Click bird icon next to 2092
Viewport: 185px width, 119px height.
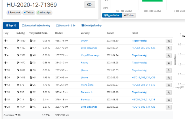pyautogui.click(x=18, y=70)
